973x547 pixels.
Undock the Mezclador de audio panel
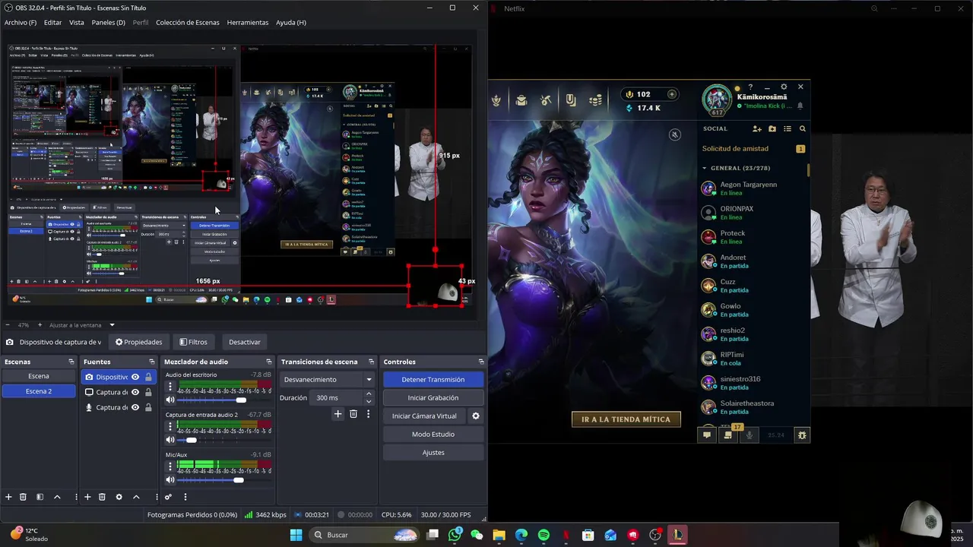click(269, 362)
